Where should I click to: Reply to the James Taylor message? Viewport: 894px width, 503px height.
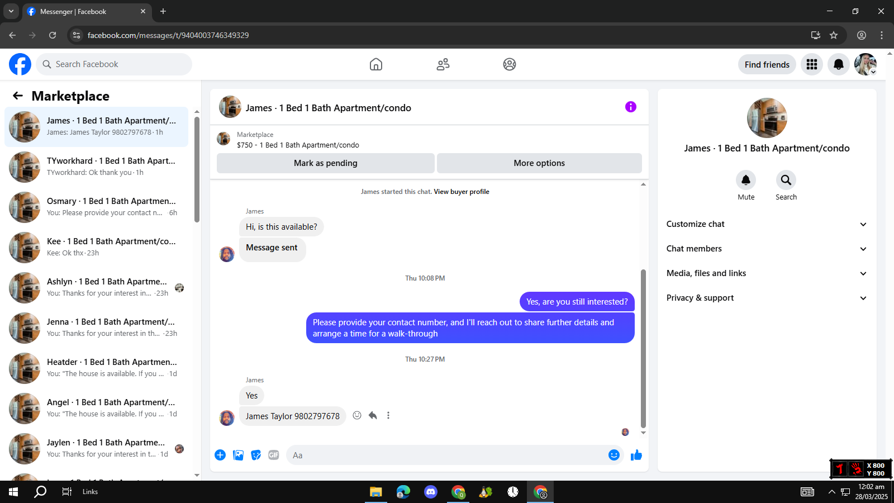tap(373, 415)
